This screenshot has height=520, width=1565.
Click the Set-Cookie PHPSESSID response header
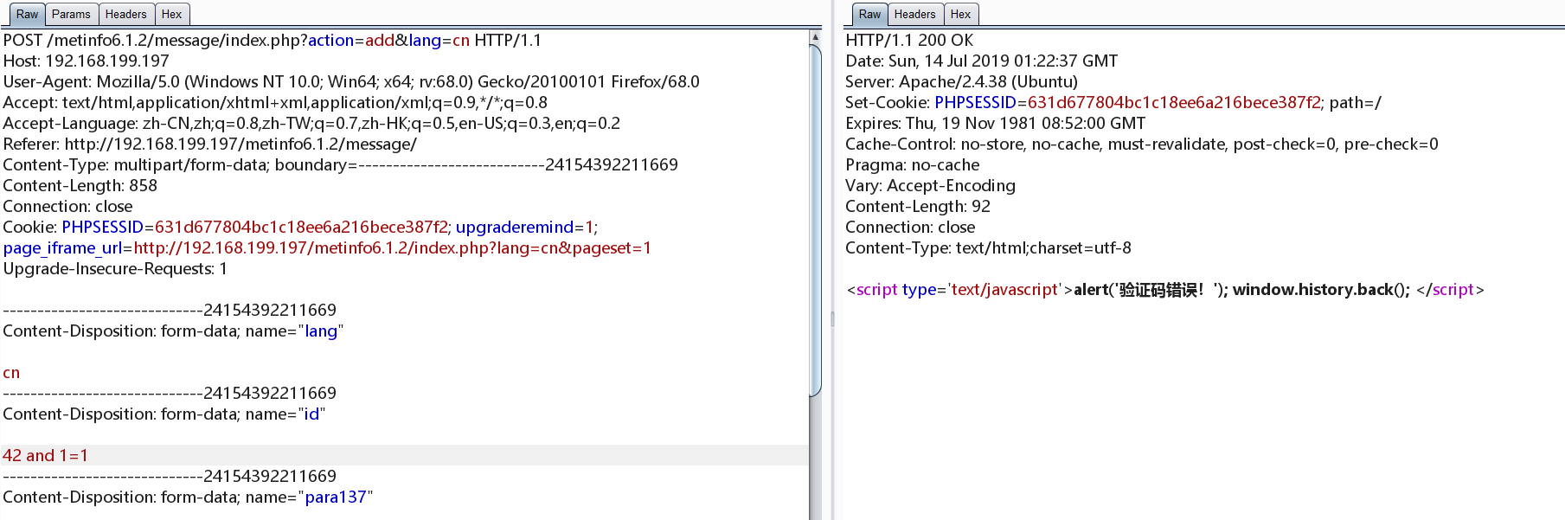[x=1113, y=103]
